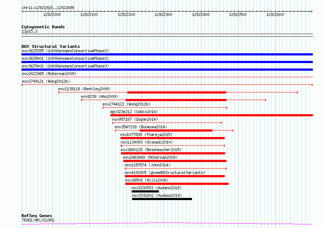Select the esv3547339 thick red bar
The image size is (323, 228).
click(176, 130)
